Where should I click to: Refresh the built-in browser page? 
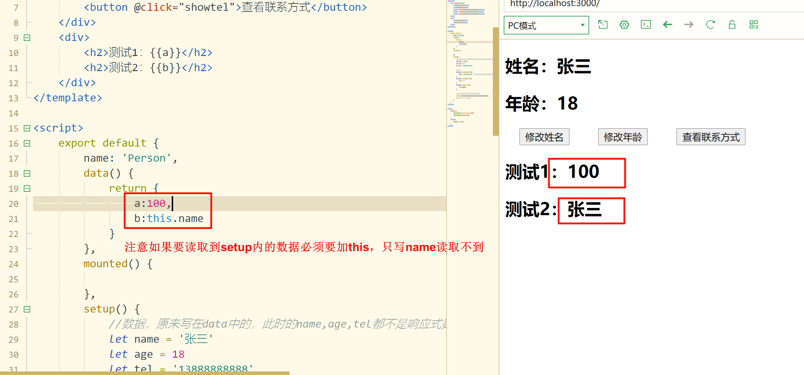pyautogui.click(x=710, y=25)
